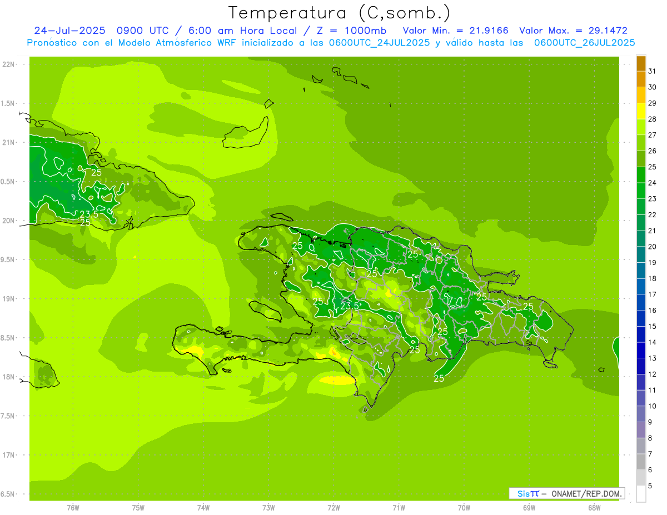
Task: Click the '19N' latitude label
Action: [x=8, y=299]
